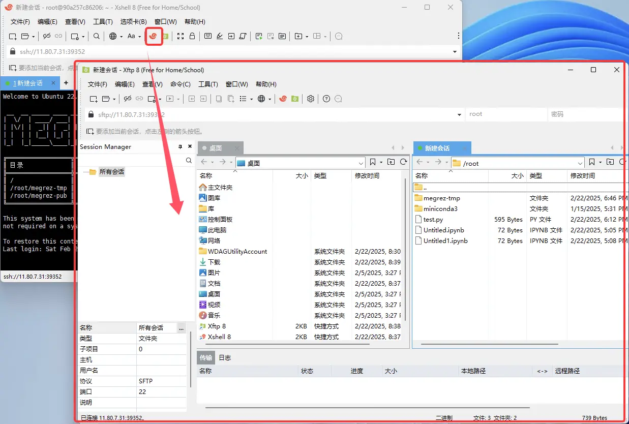Viewport: 629px width, 424px height.
Task: Click the root username input field
Action: pyautogui.click(x=506, y=114)
